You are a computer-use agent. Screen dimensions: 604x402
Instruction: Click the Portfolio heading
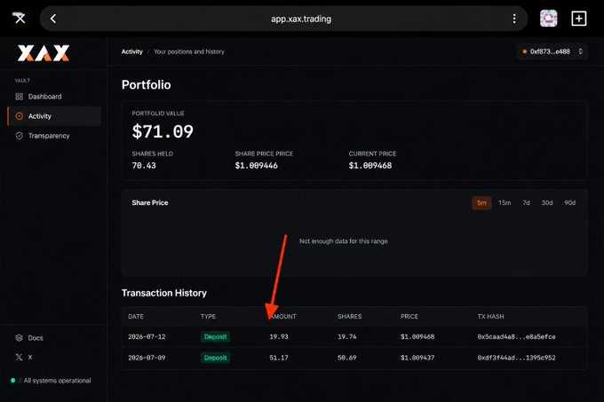click(146, 84)
